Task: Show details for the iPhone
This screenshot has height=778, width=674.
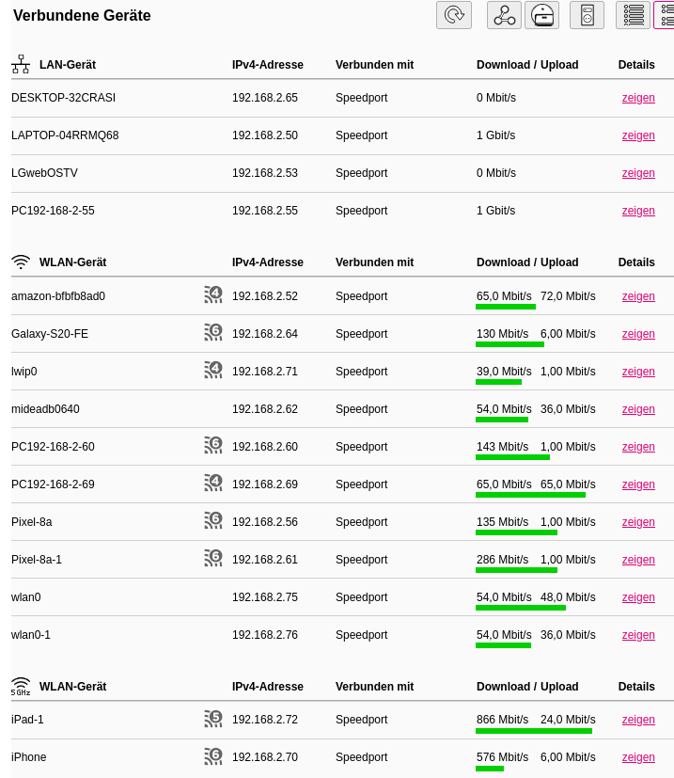Action: click(638, 757)
